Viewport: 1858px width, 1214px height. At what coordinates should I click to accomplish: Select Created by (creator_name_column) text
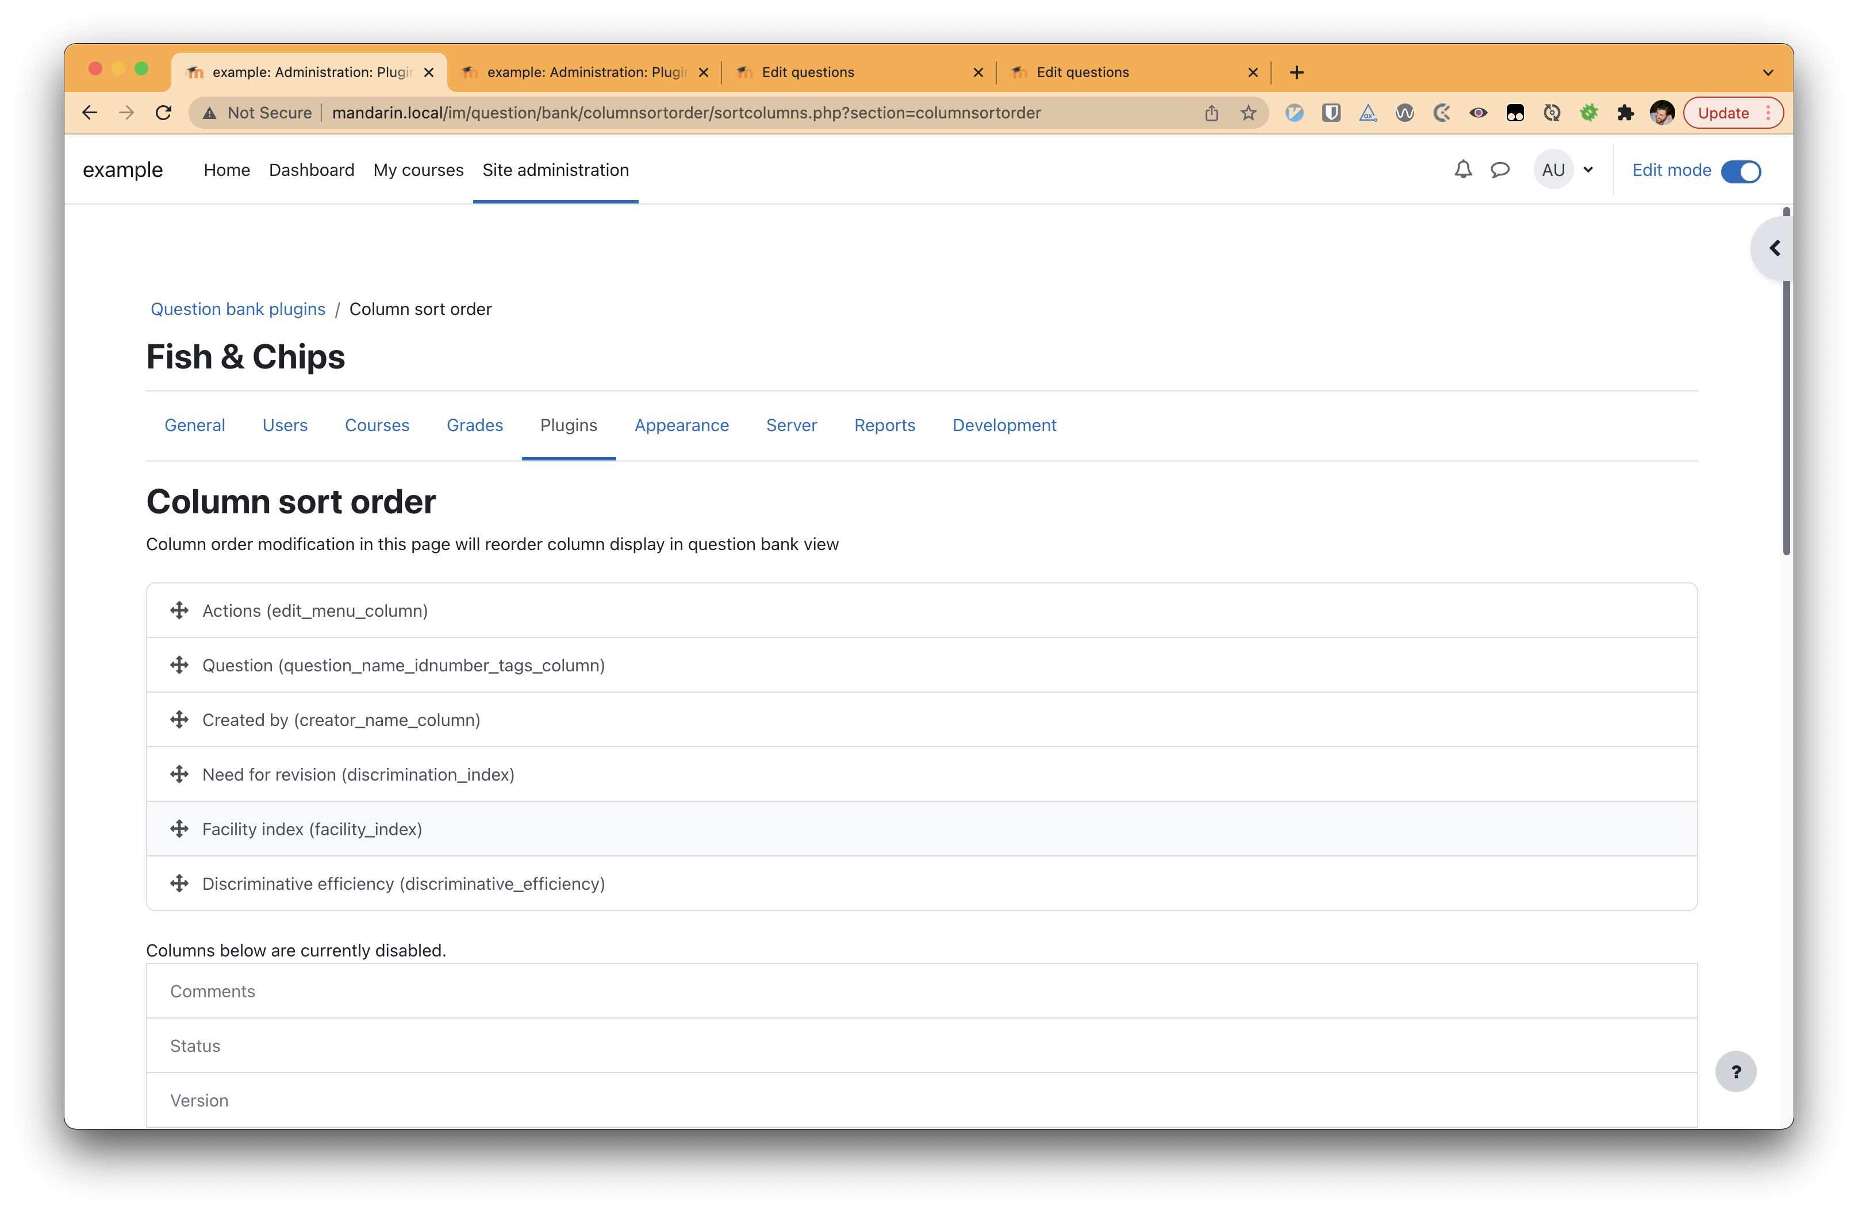(x=341, y=720)
